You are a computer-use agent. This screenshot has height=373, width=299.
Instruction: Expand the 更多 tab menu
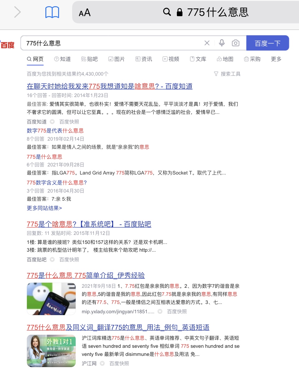tap(276, 59)
